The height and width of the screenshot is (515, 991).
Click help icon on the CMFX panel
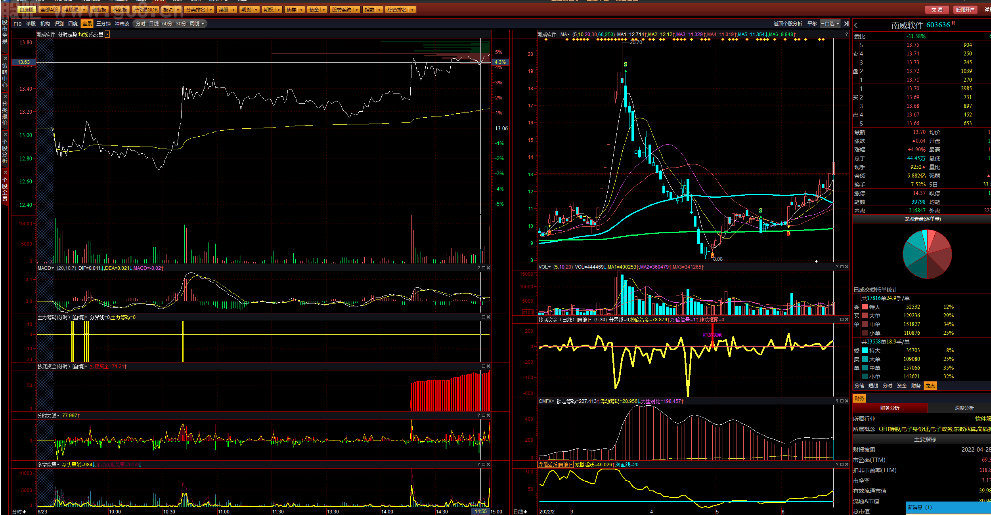pyautogui.click(x=837, y=401)
